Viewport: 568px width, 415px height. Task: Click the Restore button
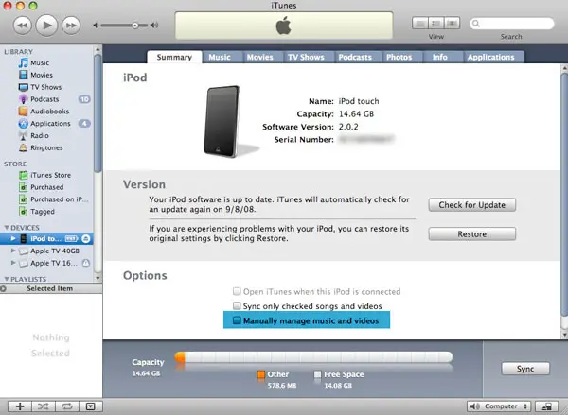[x=471, y=233]
